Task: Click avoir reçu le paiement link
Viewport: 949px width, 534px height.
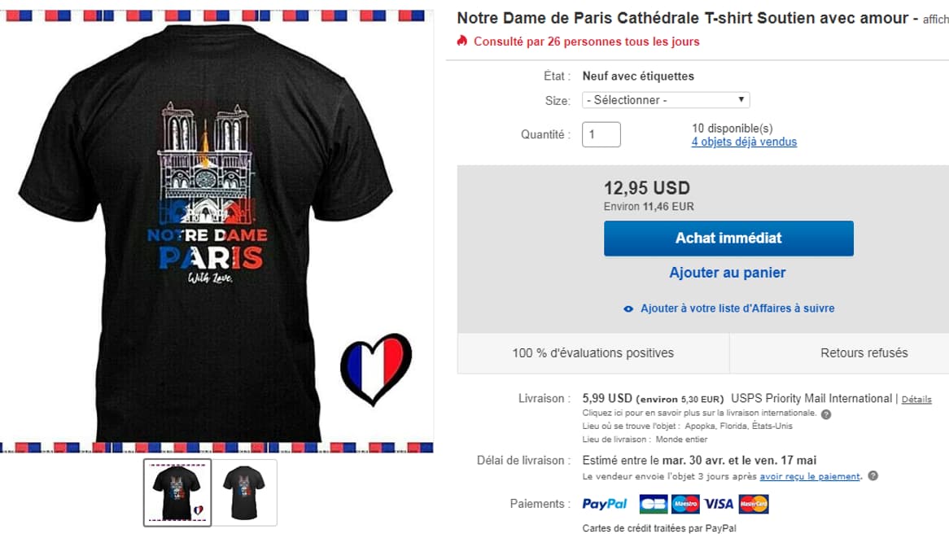Action: (x=810, y=476)
